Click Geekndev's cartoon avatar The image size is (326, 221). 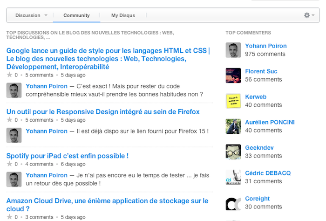tap(233, 152)
